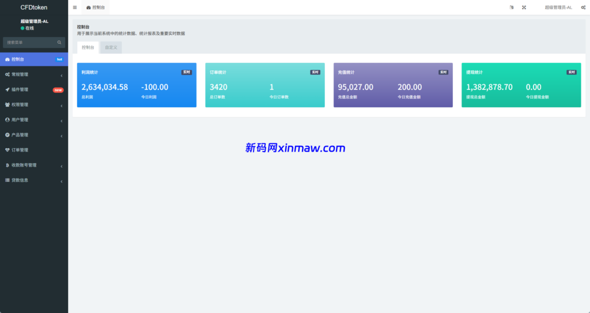The width and height of the screenshot is (590, 313).
Task: Click the hamburger menu toggle icon
Action: 75,7
